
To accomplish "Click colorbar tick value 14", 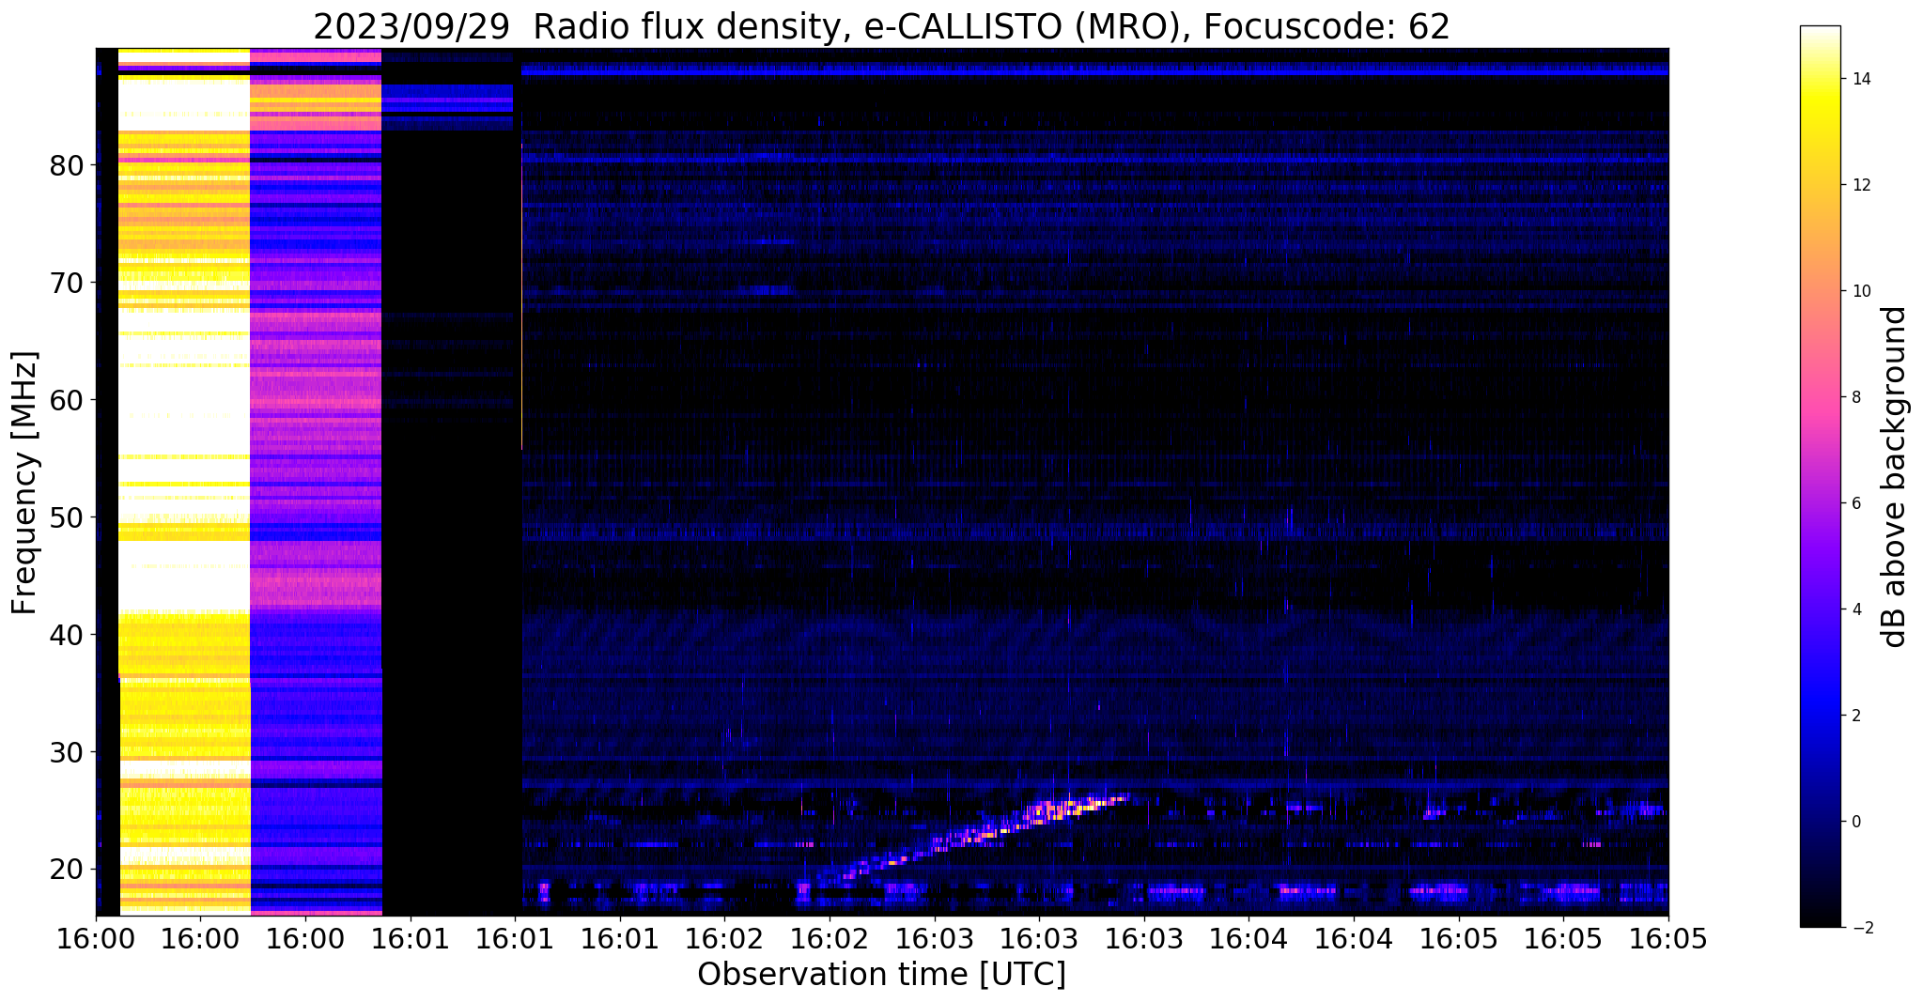I will pyautogui.click(x=1860, y=79).
